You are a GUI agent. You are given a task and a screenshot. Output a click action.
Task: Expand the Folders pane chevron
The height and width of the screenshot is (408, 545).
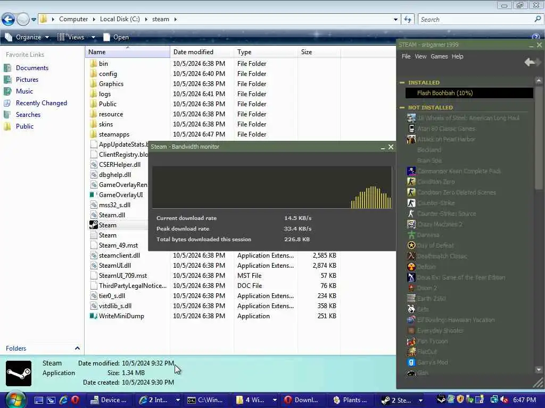coord(77,348)
